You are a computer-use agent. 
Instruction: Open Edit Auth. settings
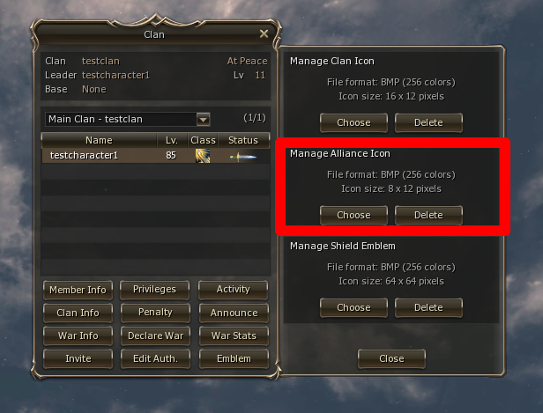(155, 358)
